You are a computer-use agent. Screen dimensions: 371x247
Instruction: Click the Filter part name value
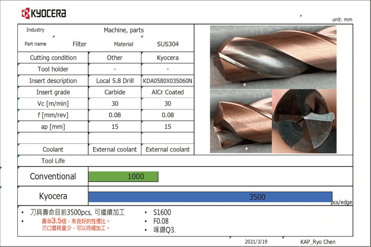79,44
